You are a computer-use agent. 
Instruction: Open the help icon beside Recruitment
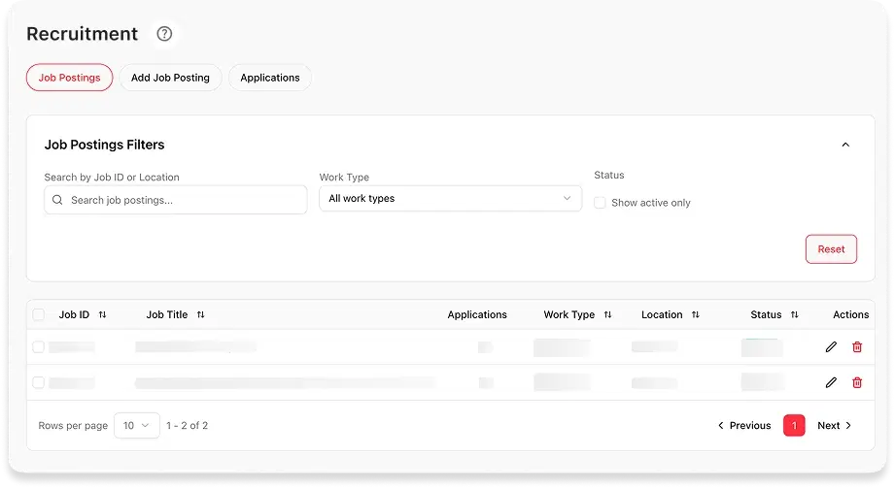[x=164, y=34]
